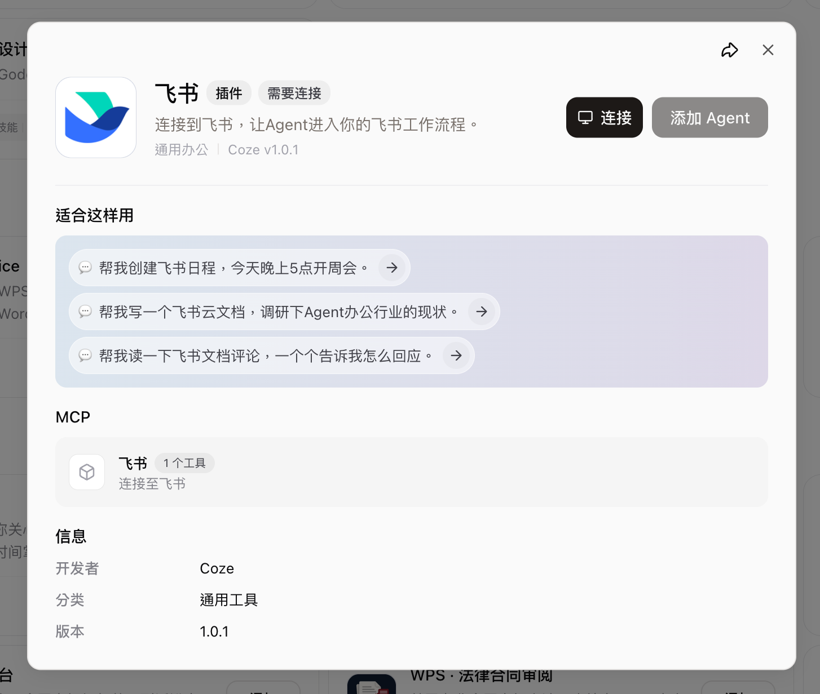The height and width of the screenshot is (694, 820).
Task: Click the 开发者 label
Action: coord(77,568)
